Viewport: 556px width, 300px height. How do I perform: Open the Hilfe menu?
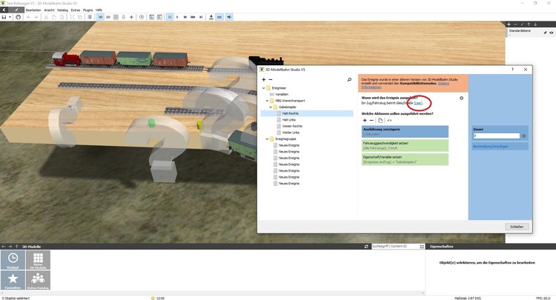[99, 10]
